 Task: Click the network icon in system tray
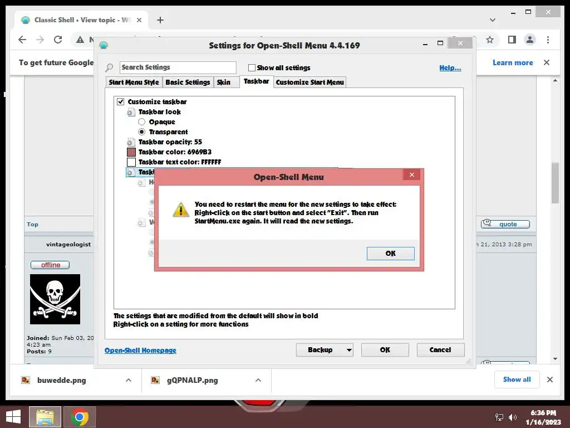(x=499, y=417)
